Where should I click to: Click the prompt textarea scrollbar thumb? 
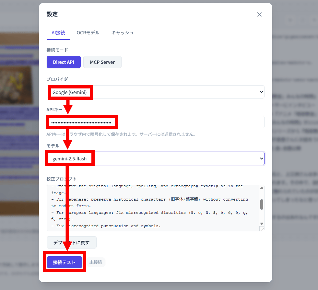pos(262,204)
